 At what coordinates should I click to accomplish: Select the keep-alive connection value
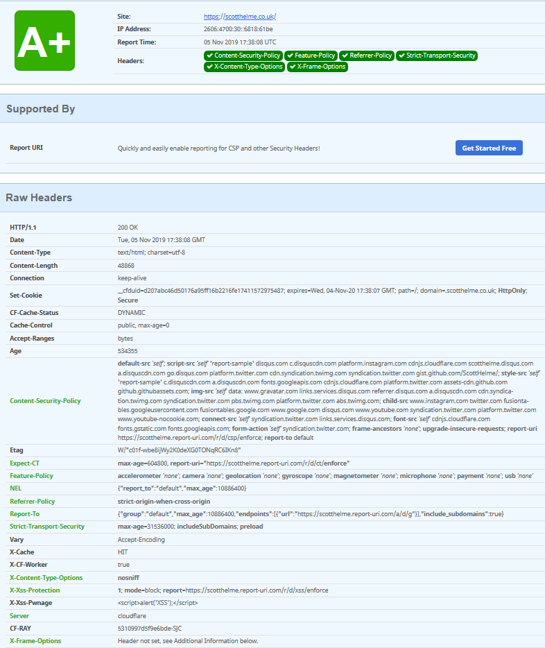point(132,278)
